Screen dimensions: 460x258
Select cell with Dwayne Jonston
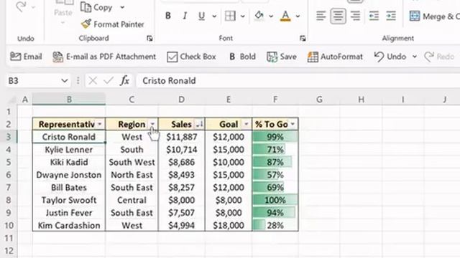69,175
